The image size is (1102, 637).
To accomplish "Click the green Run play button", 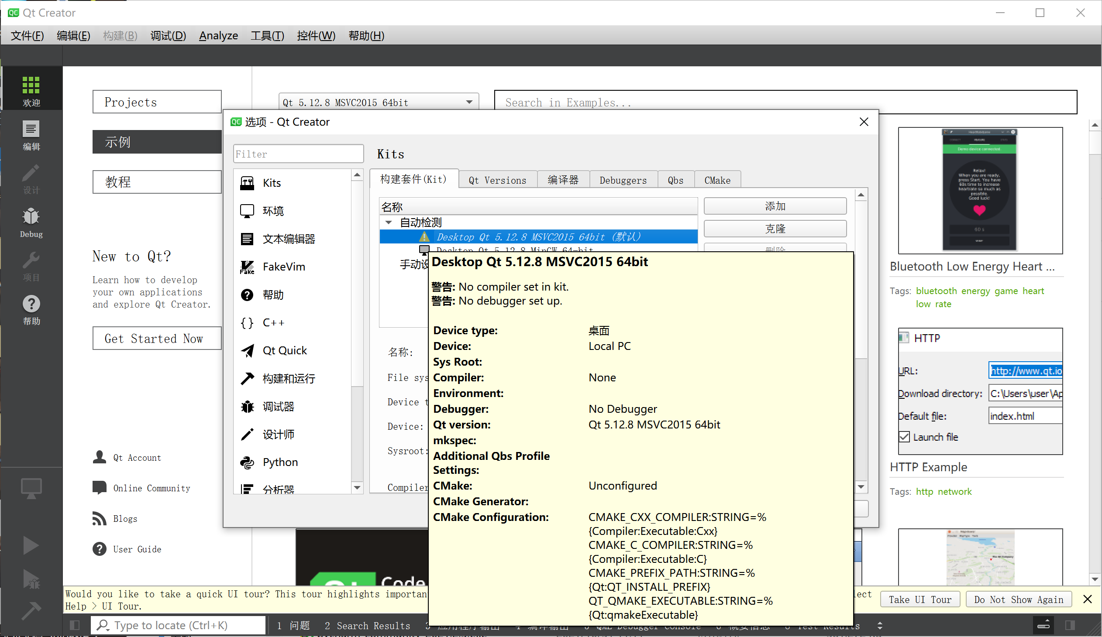I will [31, 545].
